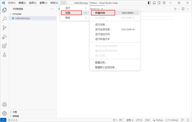Screen dimensions: 192x122
Task: Open run button dropdown arrow
Action: [179, 9]
